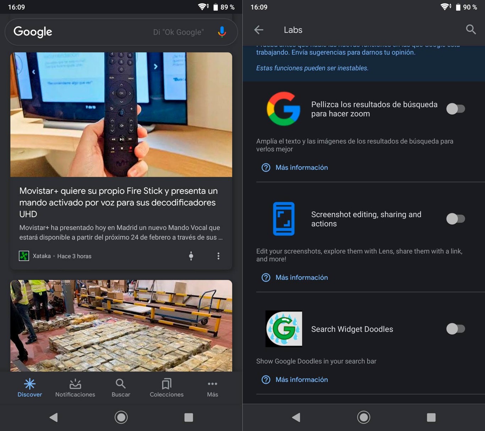The image size is (485, 431).
Task: Open the warehouse packages article image
Action: 121,326
